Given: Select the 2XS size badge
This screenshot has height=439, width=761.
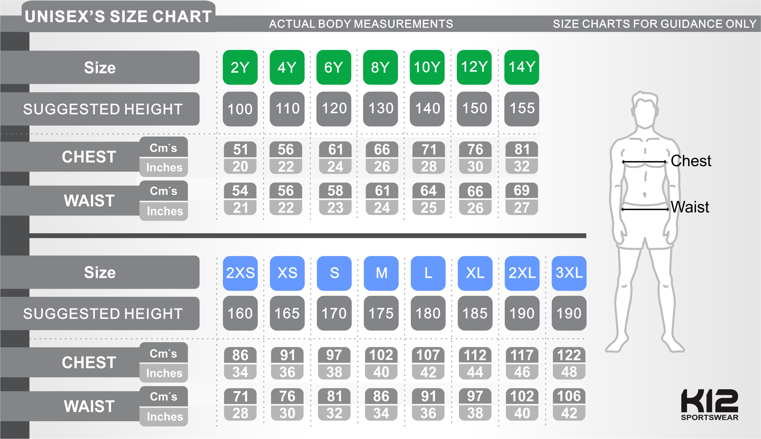Looking at the screenshot, I should pyautogui.click(x=240, y=273).
